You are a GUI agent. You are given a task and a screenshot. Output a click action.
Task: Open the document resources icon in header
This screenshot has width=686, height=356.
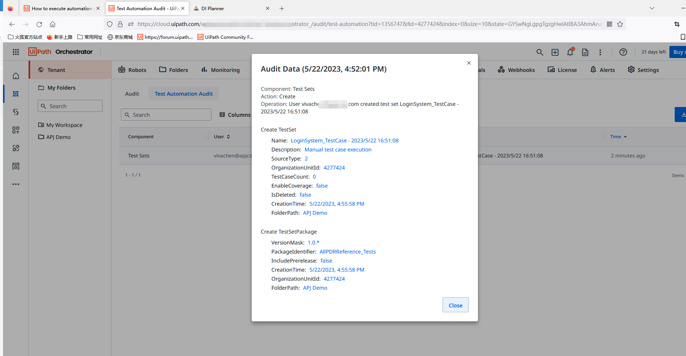(585, 52)
